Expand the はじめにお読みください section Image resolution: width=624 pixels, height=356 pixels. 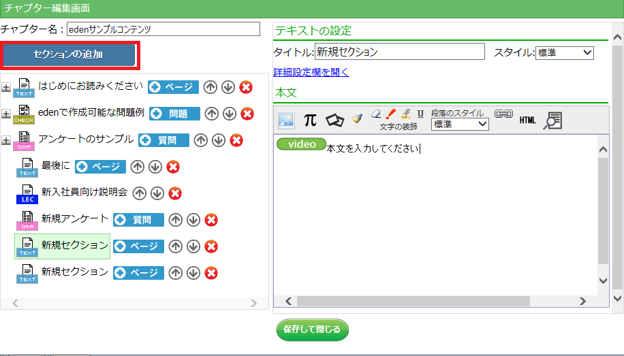(x=6, y=87)
